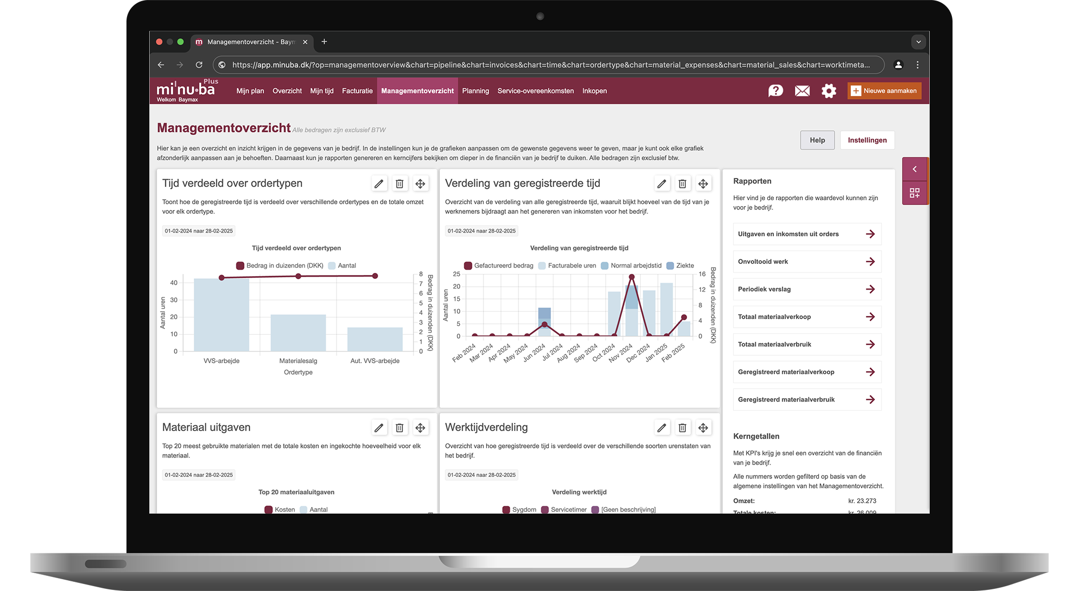Click the Instellingen button
The image size is (1079, 591).
867,140
